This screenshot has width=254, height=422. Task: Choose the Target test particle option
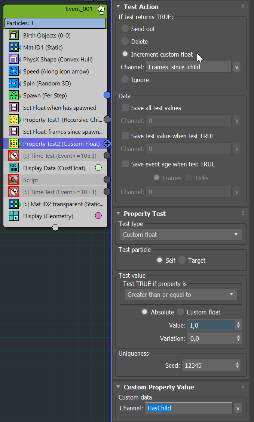click(182, 260)
